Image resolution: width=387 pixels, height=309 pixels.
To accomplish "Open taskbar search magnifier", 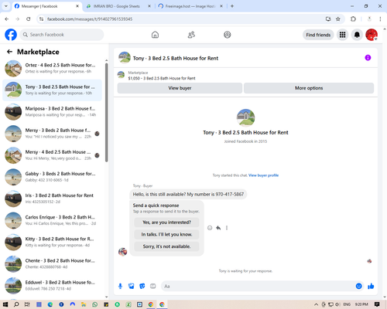I will (16, 304).
